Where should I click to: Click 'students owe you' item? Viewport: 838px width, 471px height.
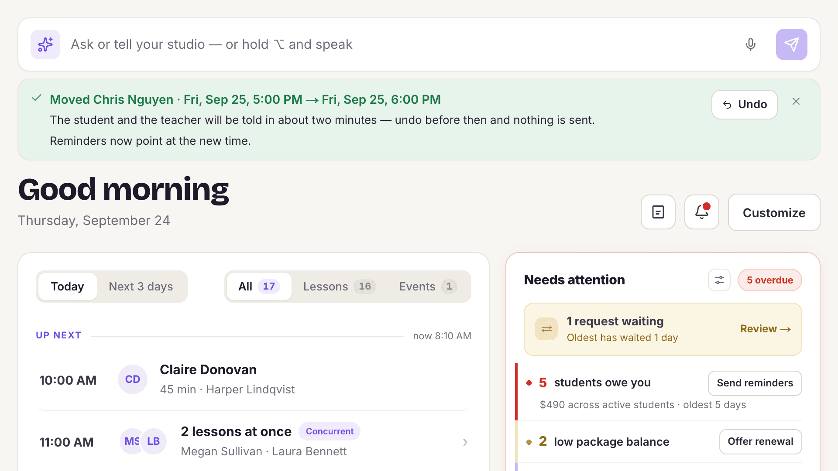pos(602,382)
